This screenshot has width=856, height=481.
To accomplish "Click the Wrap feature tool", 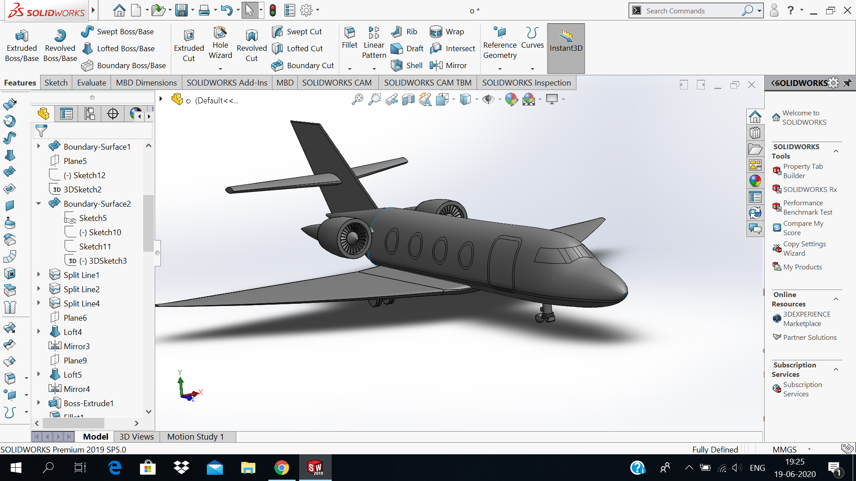I will [x=447, y=32].
